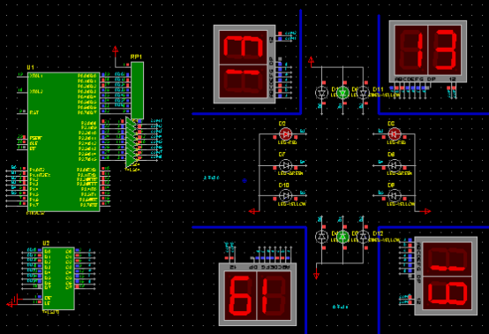Select the triangular buffer array below RP1
The image size is (489, 334).
[x=132, y=142]
